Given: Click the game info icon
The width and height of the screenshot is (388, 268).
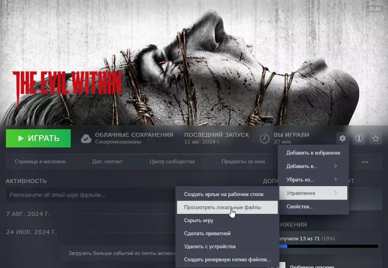Looking at the screenshot, I should point(359,138).
